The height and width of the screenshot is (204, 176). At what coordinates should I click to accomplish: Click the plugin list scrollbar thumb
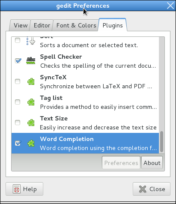tap(161, 141)
